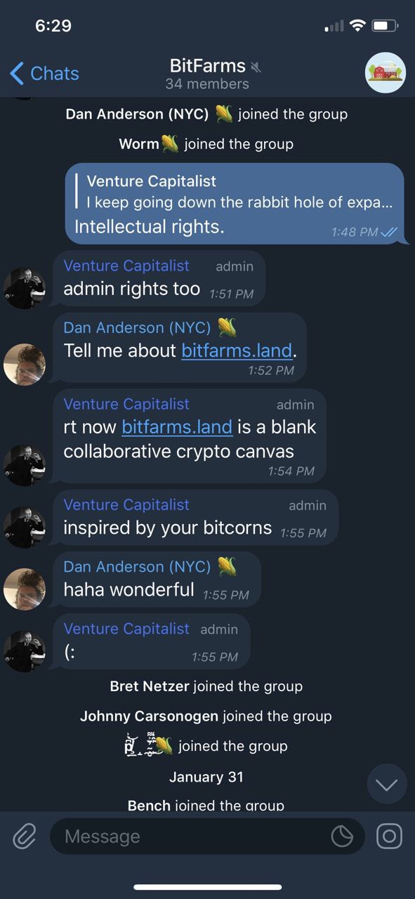Tap the camera icon beside message field
Image resolution: width=415 pixels, height=899 pixels.
click(x=389, y=836)
